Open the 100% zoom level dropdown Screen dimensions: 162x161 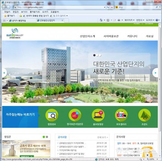[x=157, y=159]
